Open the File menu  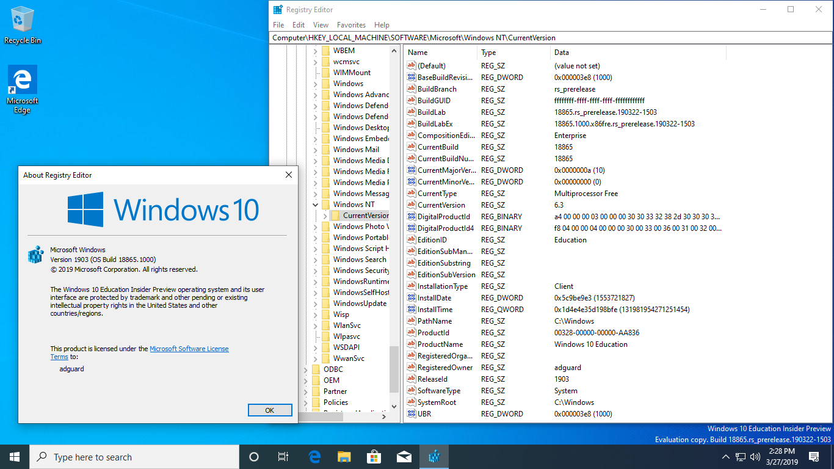point(278,25)
